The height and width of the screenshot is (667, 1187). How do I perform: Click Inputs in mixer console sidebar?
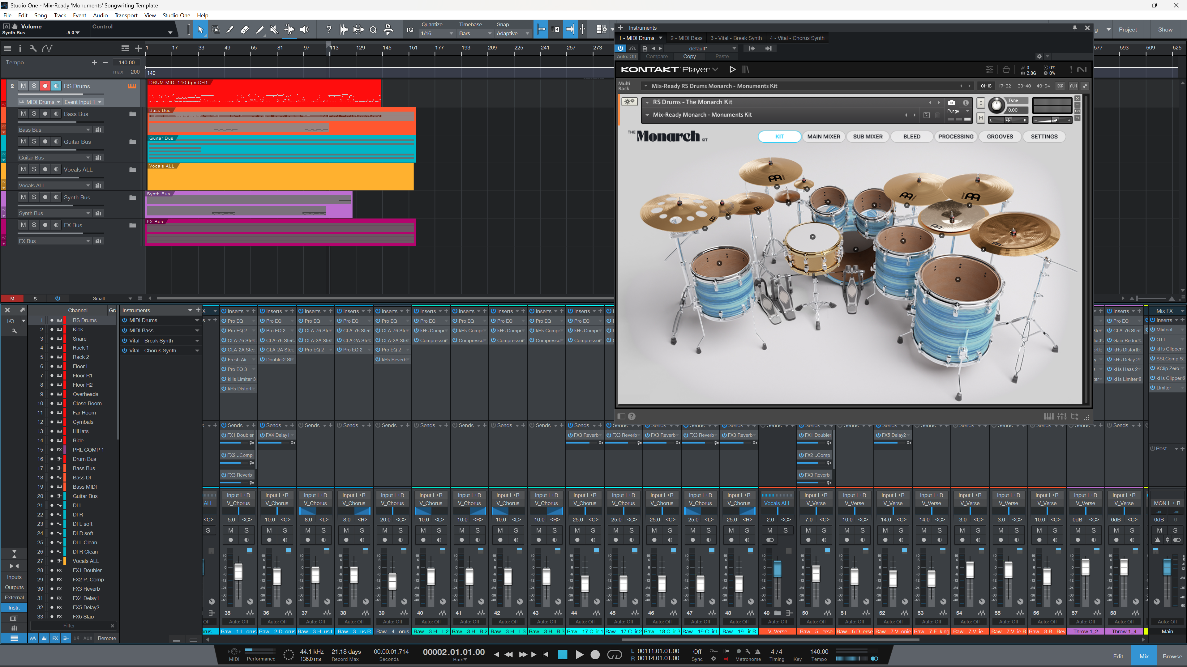click(14, 577)
